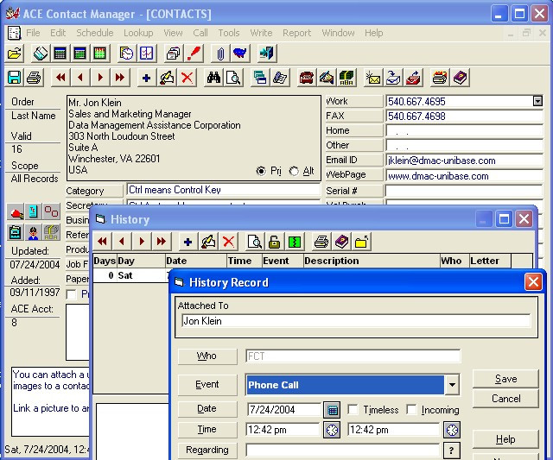Image resolution: width=553 pixels, height=460 pixels.
Task: Click the edit pencil icon in main toolbar
Action: pos(167,78)
